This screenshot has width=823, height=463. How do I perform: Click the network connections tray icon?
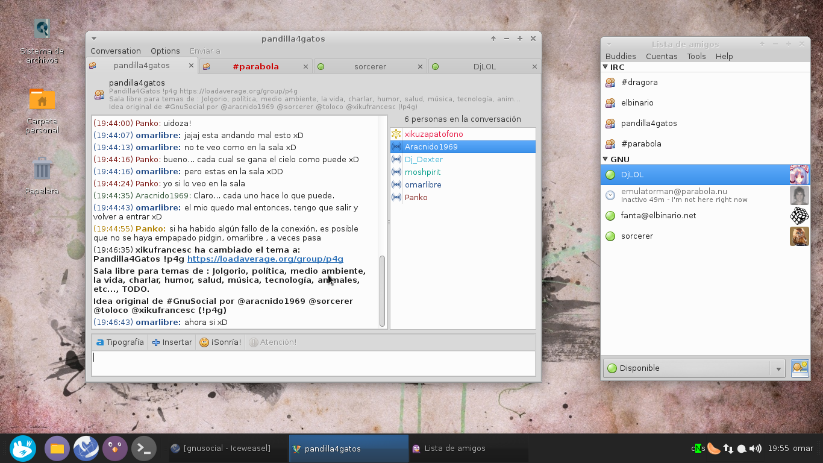click(728, 449)
